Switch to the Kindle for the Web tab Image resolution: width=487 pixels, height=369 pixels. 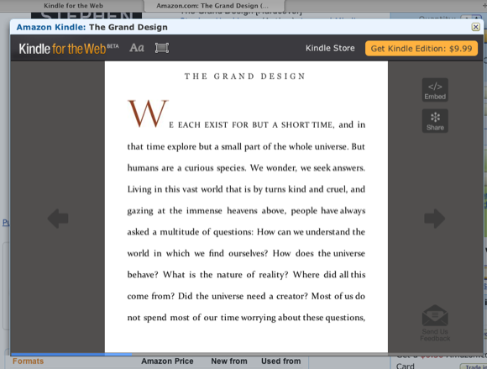click(x=73, y=6)
